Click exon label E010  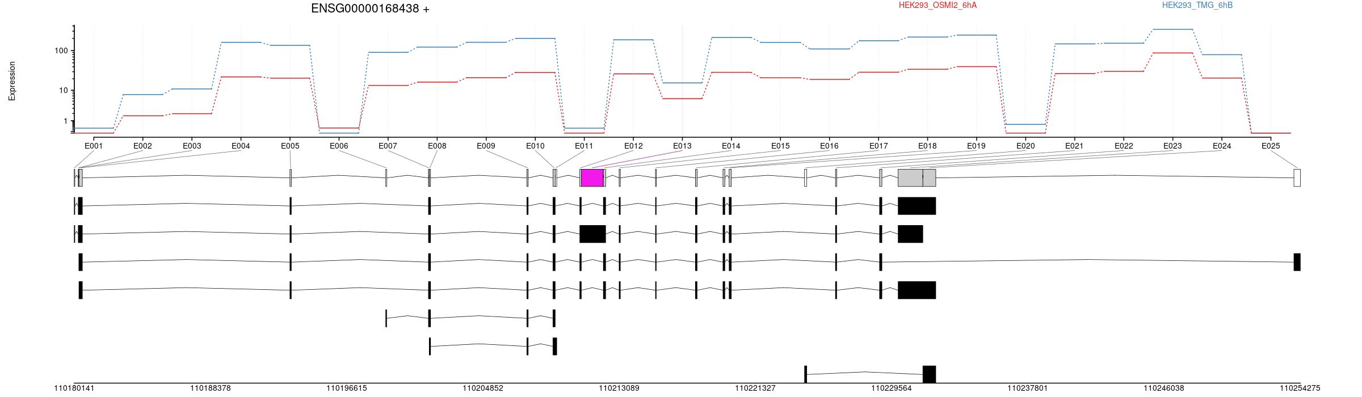(535, 146)
